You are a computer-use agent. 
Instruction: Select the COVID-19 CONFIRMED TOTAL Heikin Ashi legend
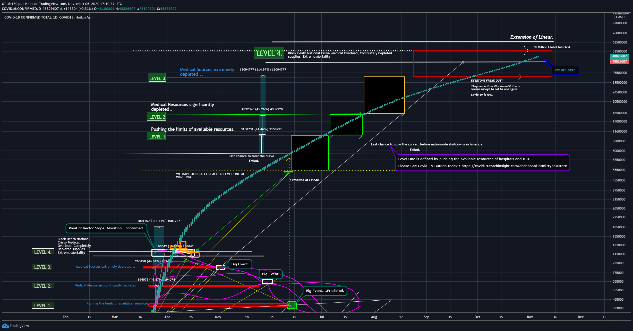[x=49, y=17]
